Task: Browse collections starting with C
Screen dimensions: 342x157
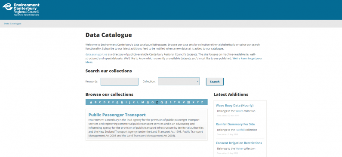Action: pos(100,102)
